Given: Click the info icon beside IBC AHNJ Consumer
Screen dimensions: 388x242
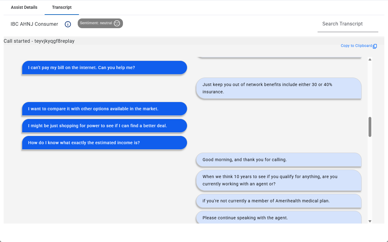Looking at the screenshot, I should tap(68, 24).
